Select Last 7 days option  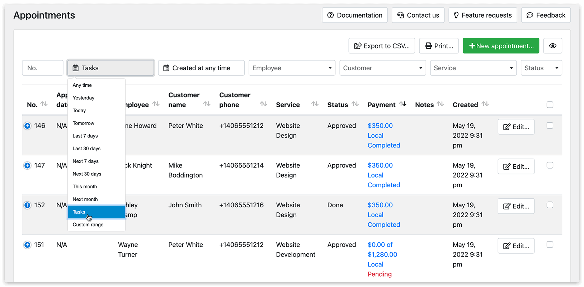tap(96, 136)
